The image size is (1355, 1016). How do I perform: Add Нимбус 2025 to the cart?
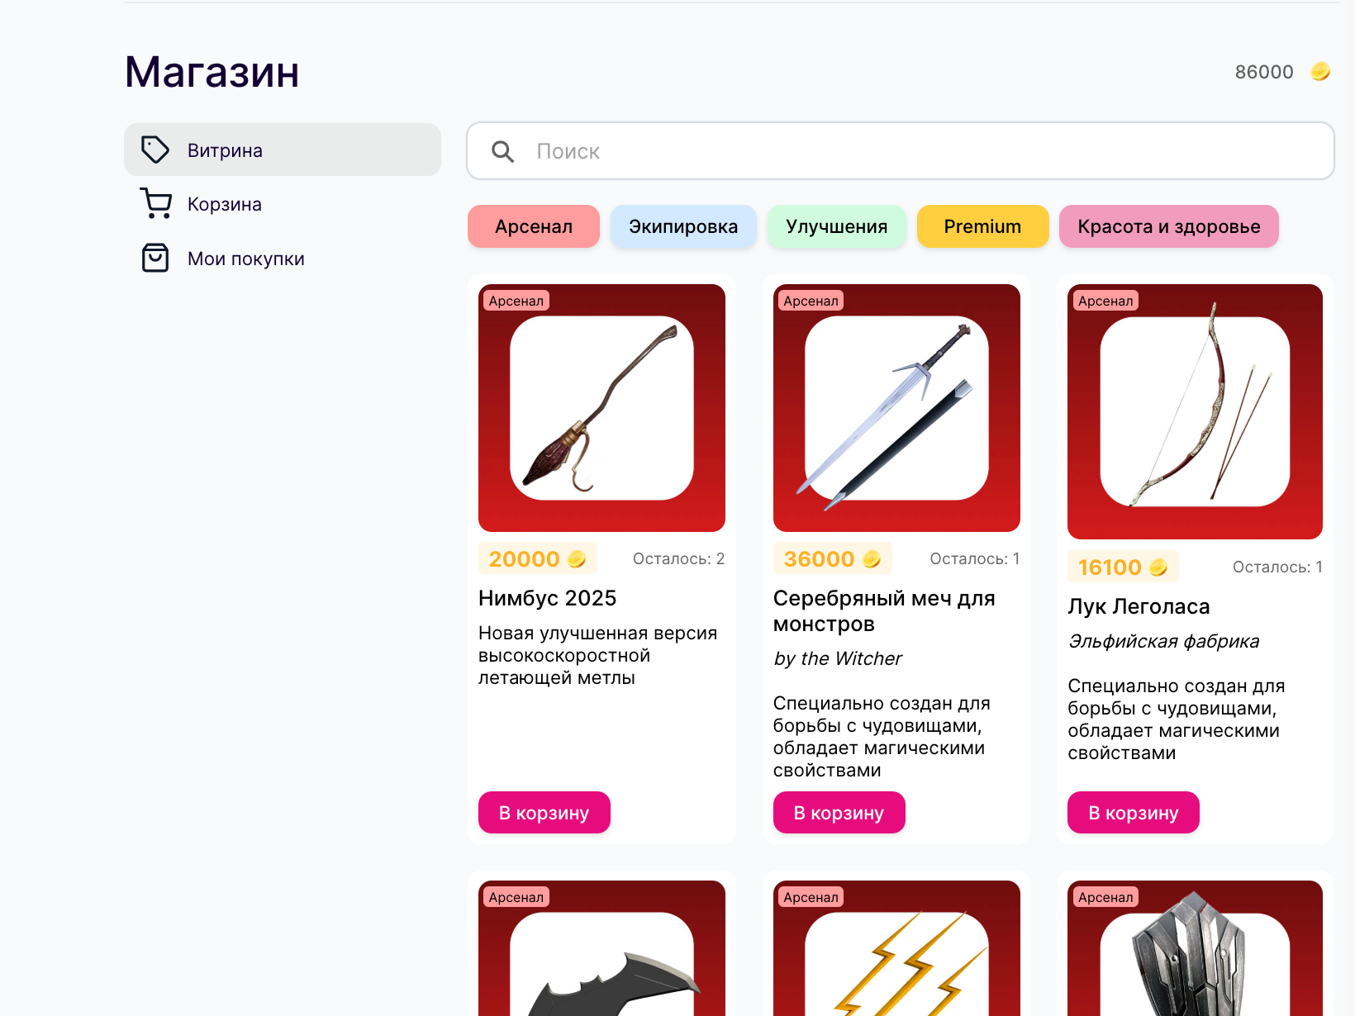544,813
